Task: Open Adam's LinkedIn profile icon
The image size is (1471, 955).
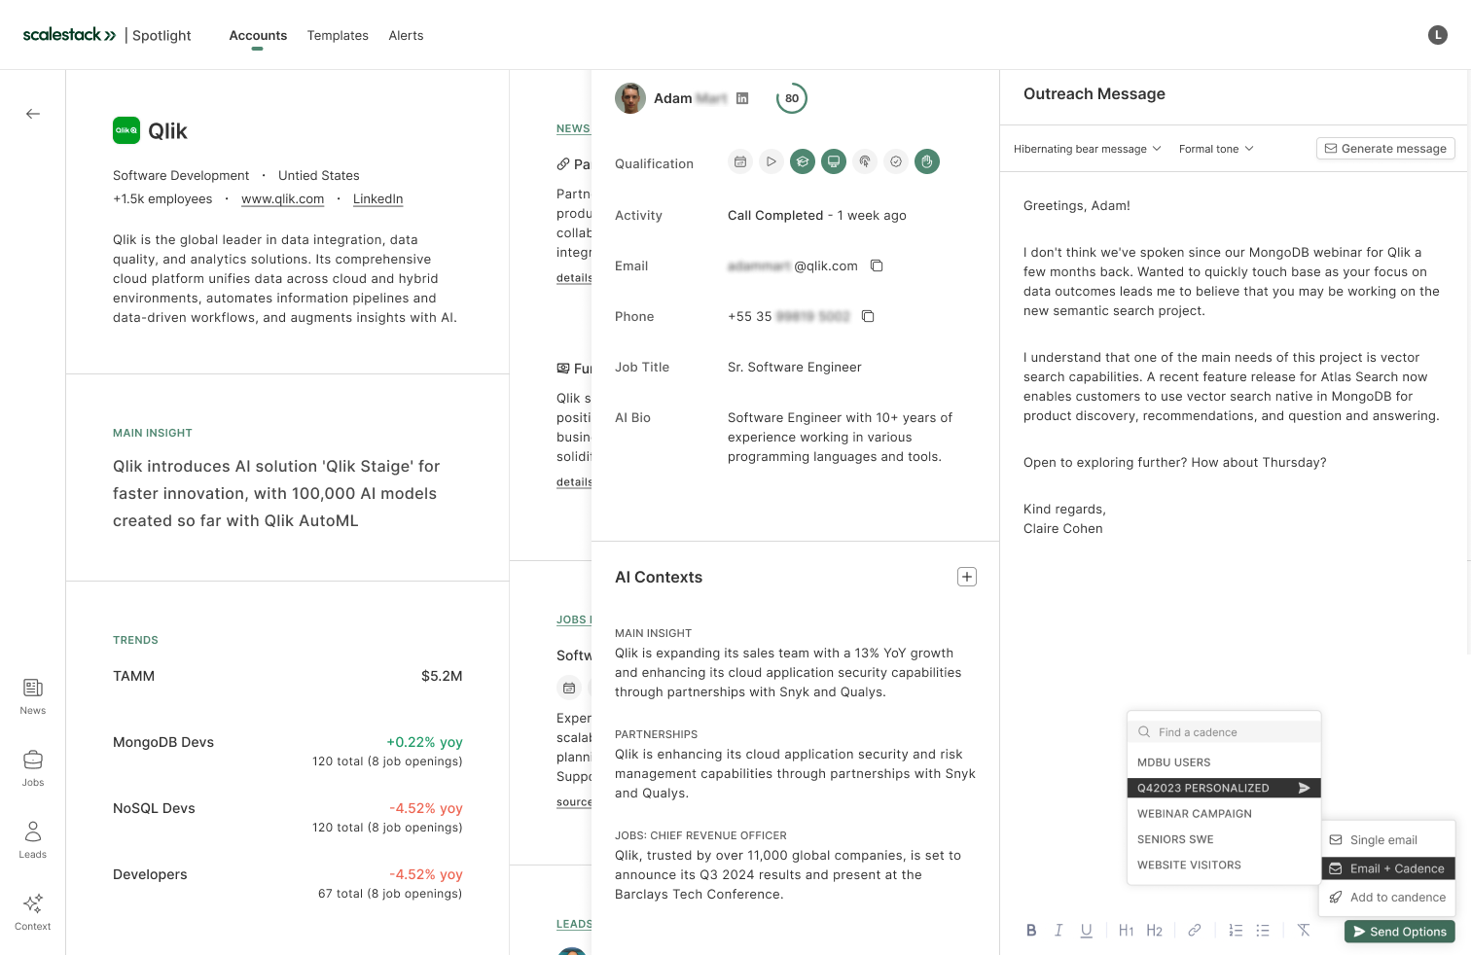Action: coord(742,98)
